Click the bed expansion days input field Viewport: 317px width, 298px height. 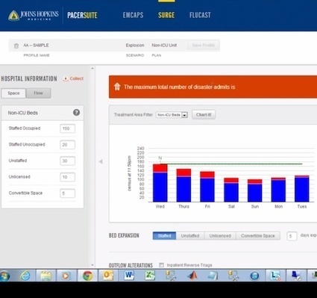[x=292, y=236]
